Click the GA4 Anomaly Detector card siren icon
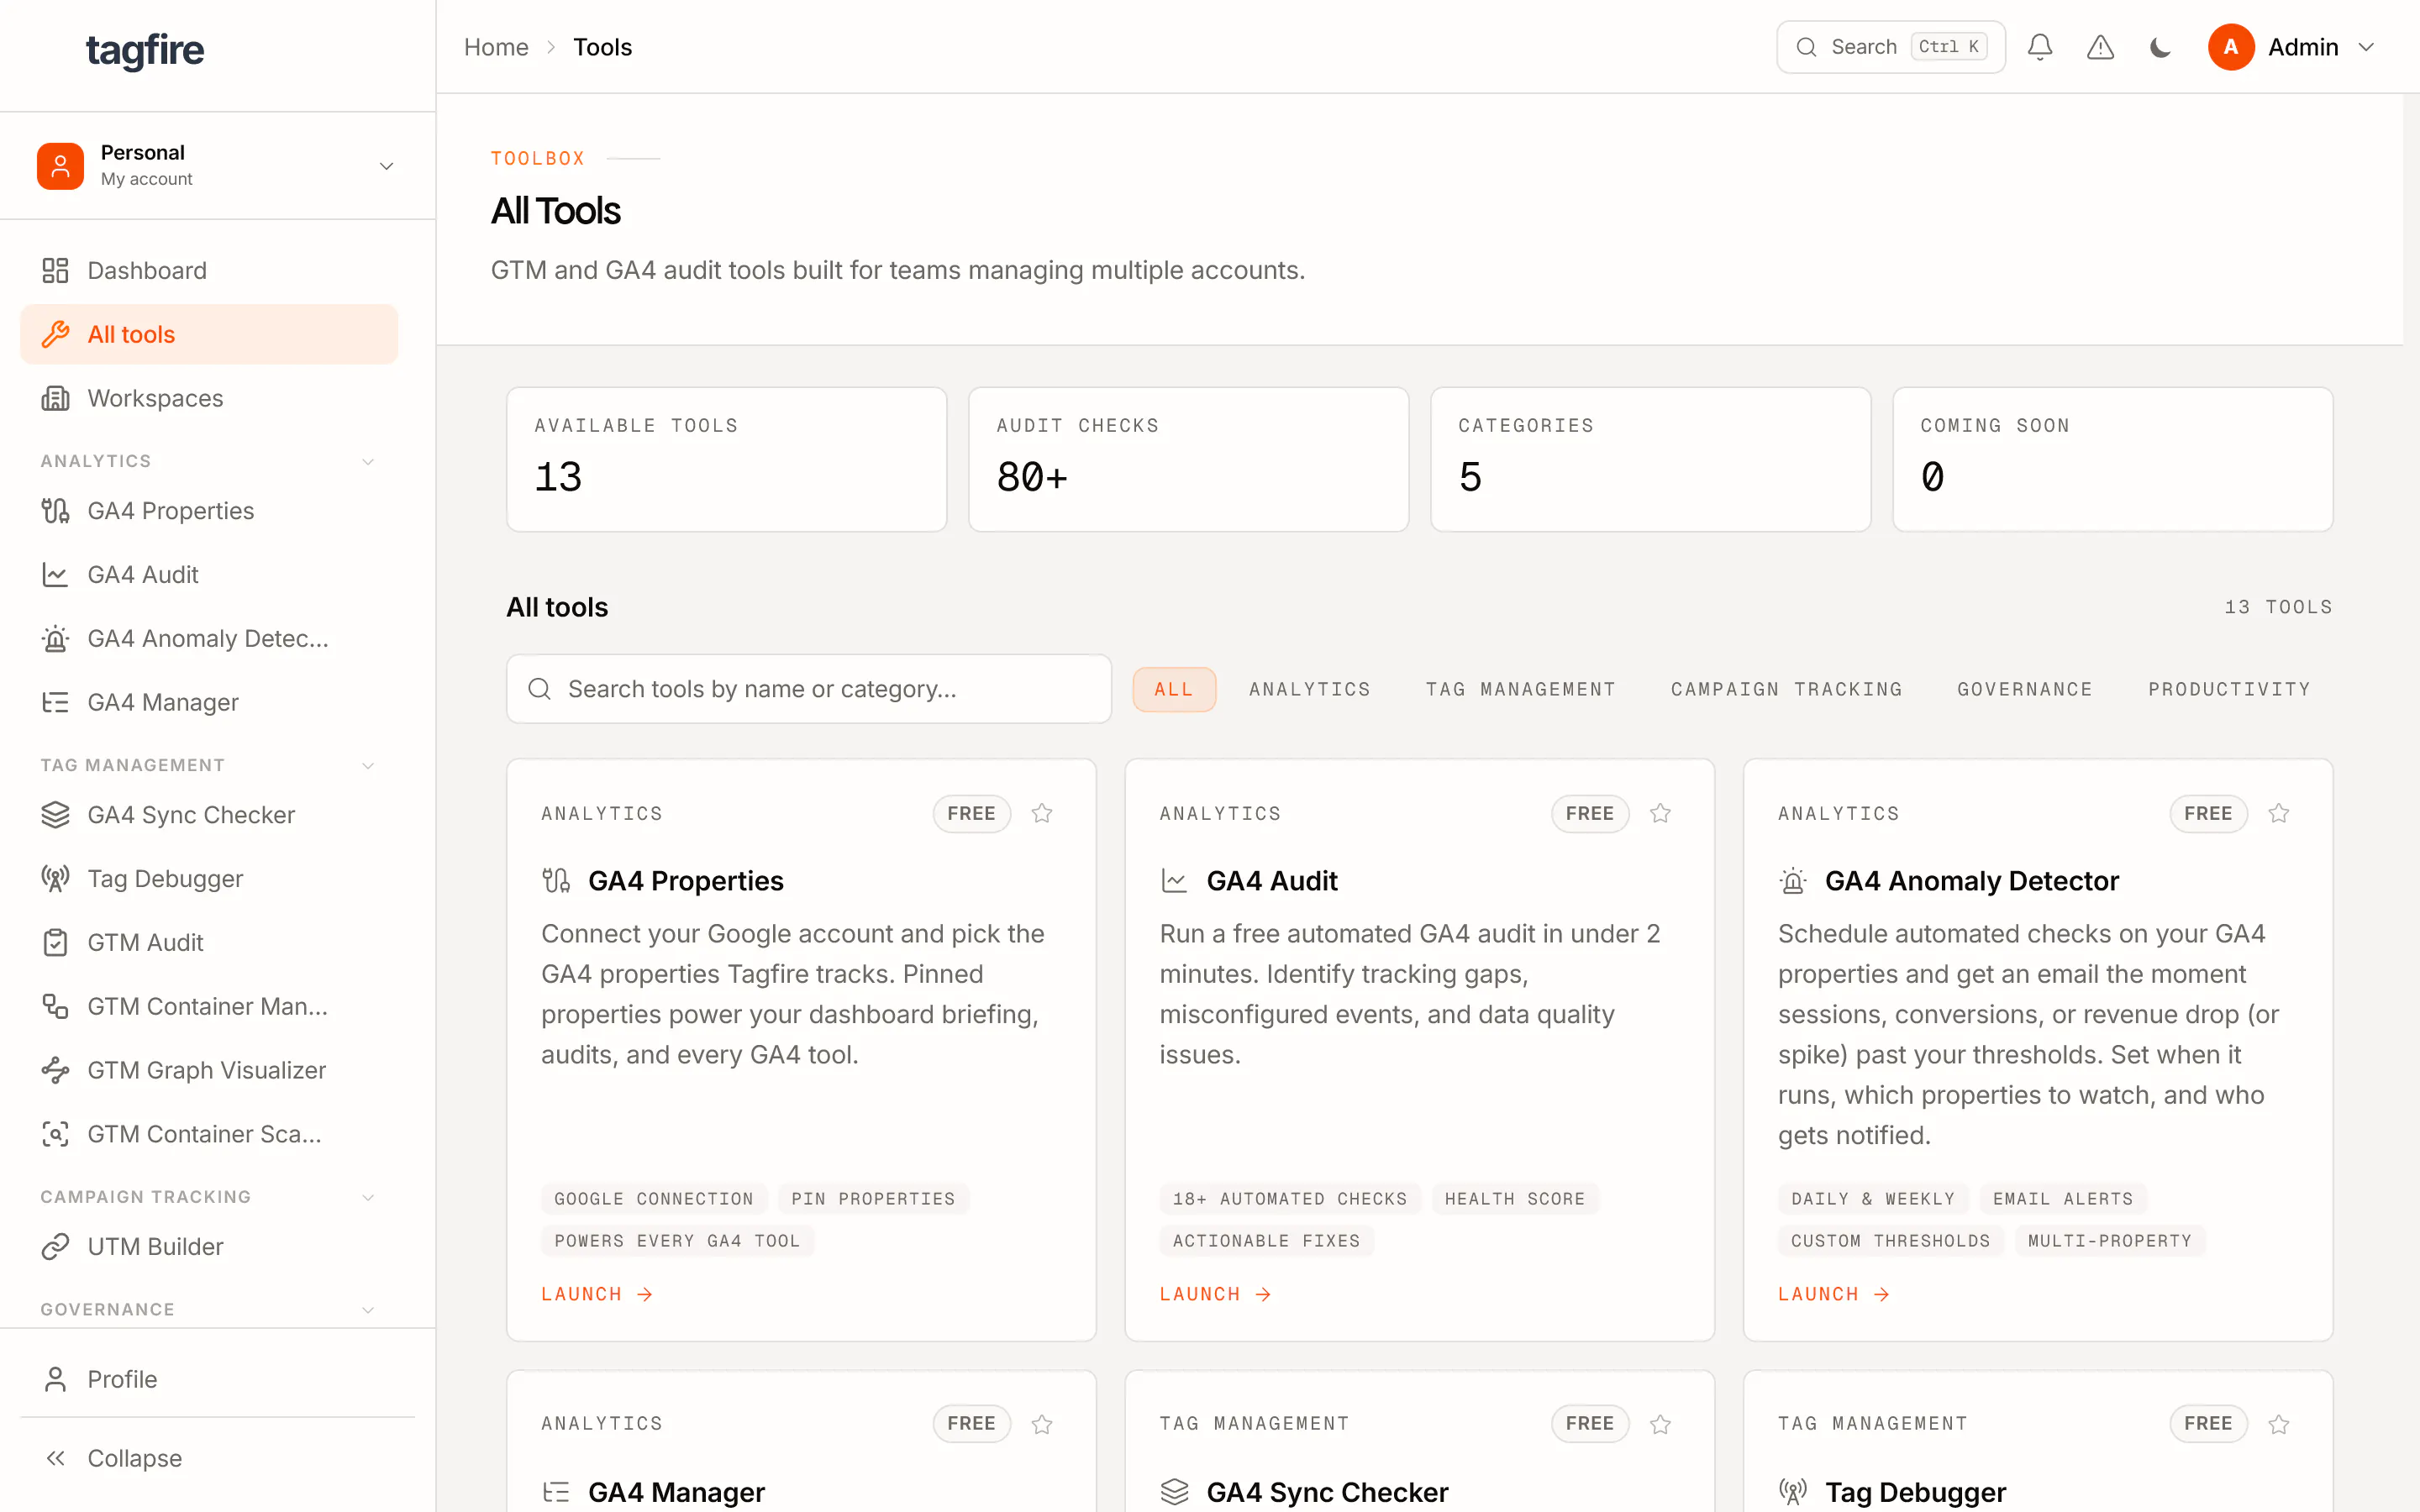This screenshot has height=1512, width=2420. point(1793,881)
